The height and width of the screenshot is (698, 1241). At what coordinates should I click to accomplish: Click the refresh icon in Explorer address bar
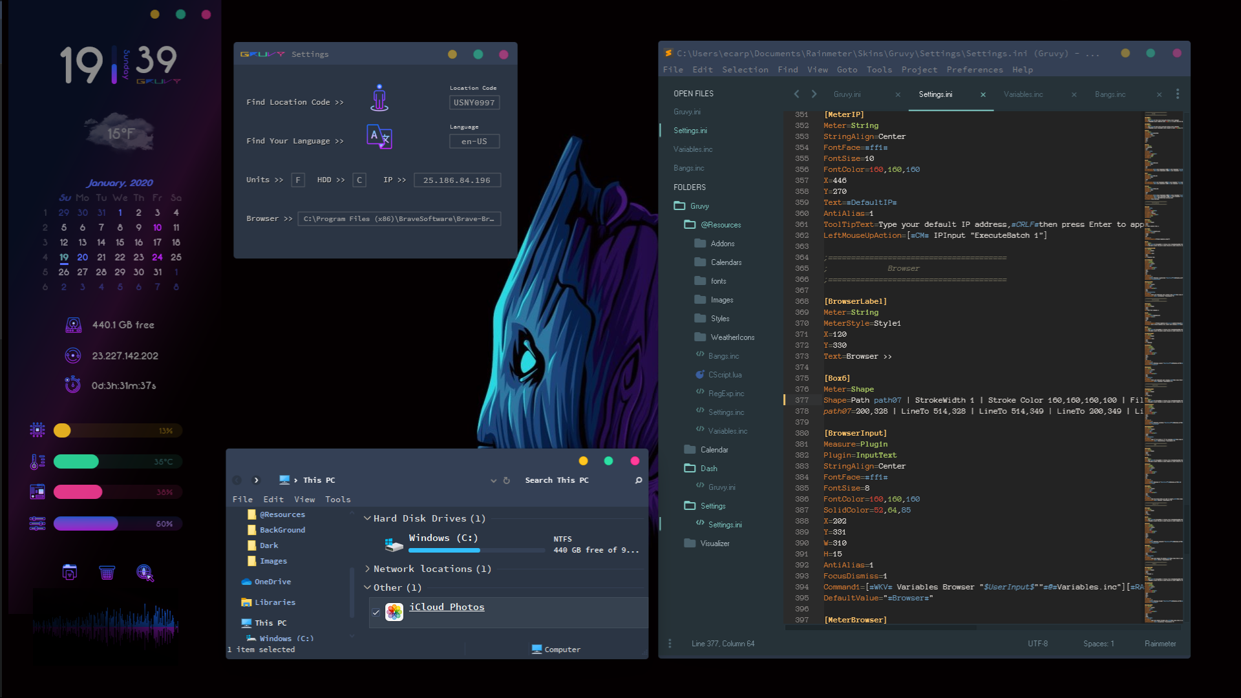pos(507,480)
